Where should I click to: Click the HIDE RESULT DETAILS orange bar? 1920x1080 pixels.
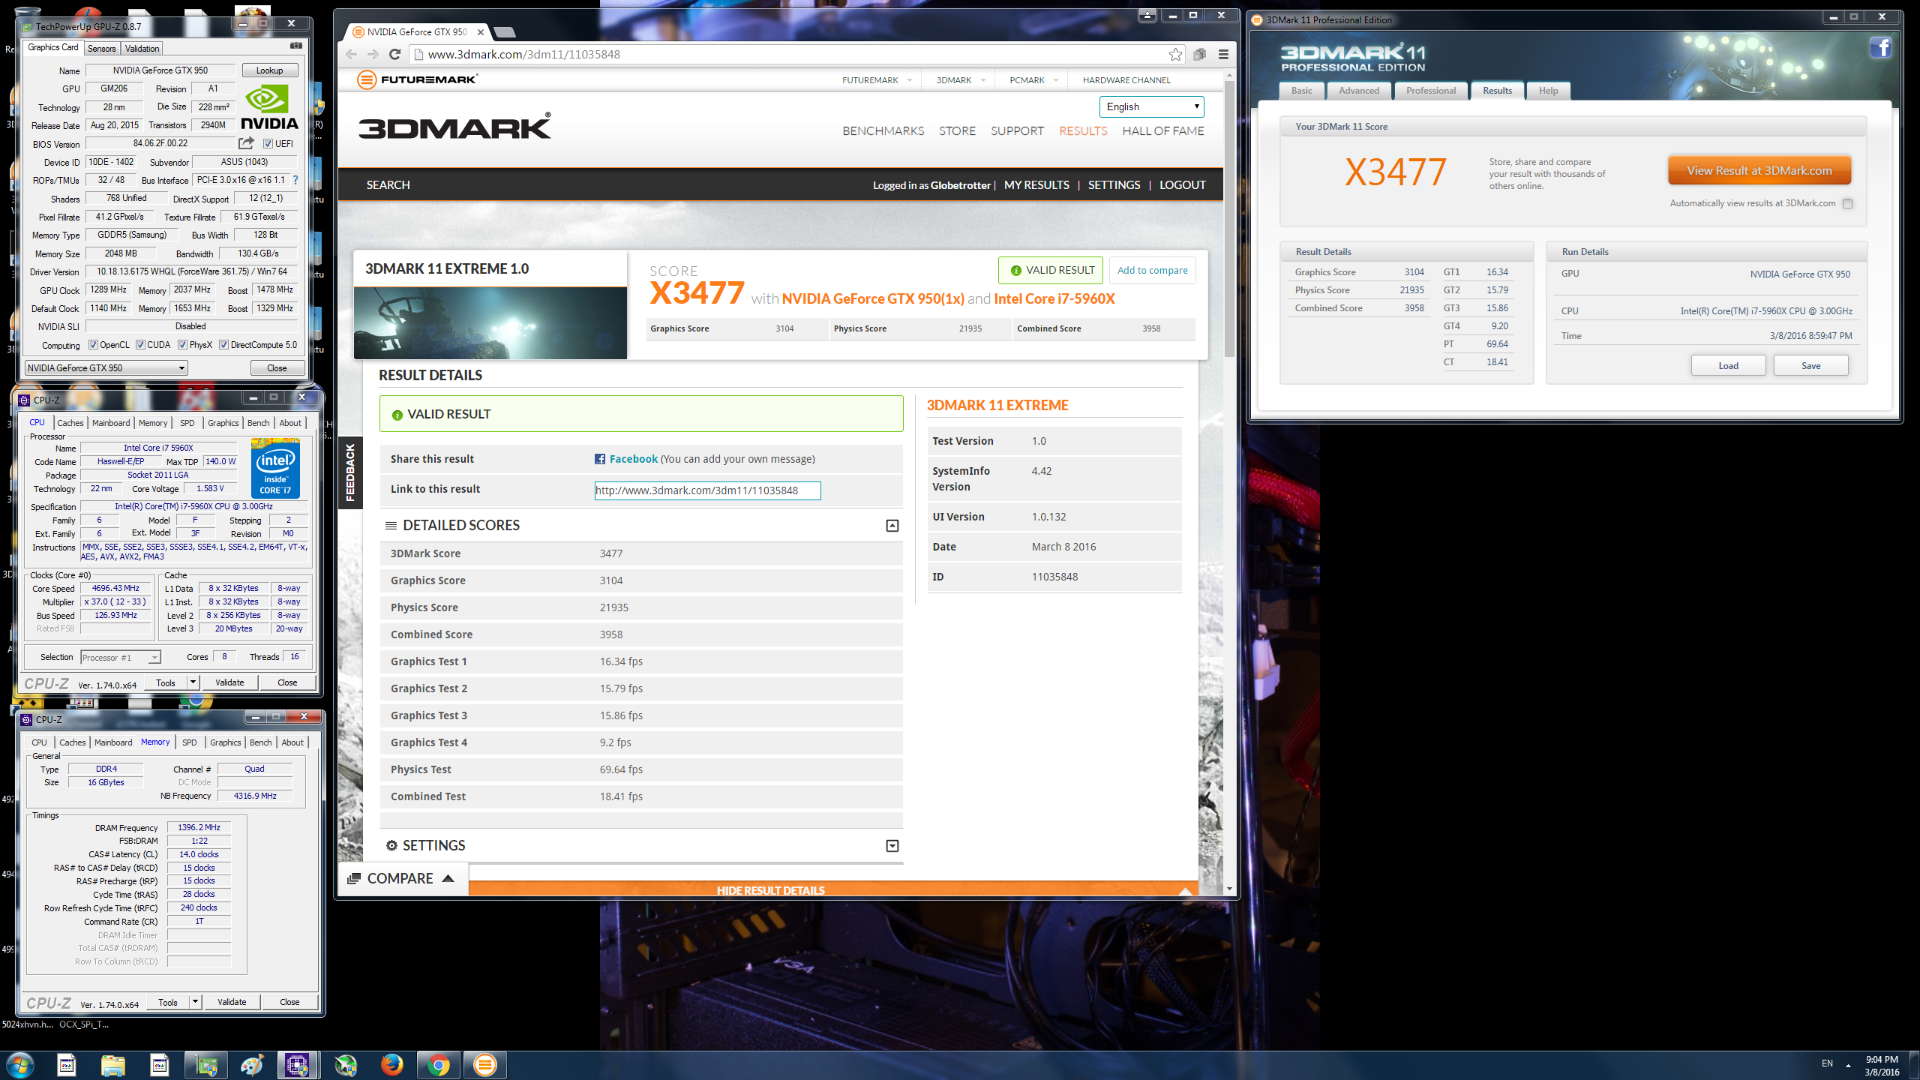832,889
